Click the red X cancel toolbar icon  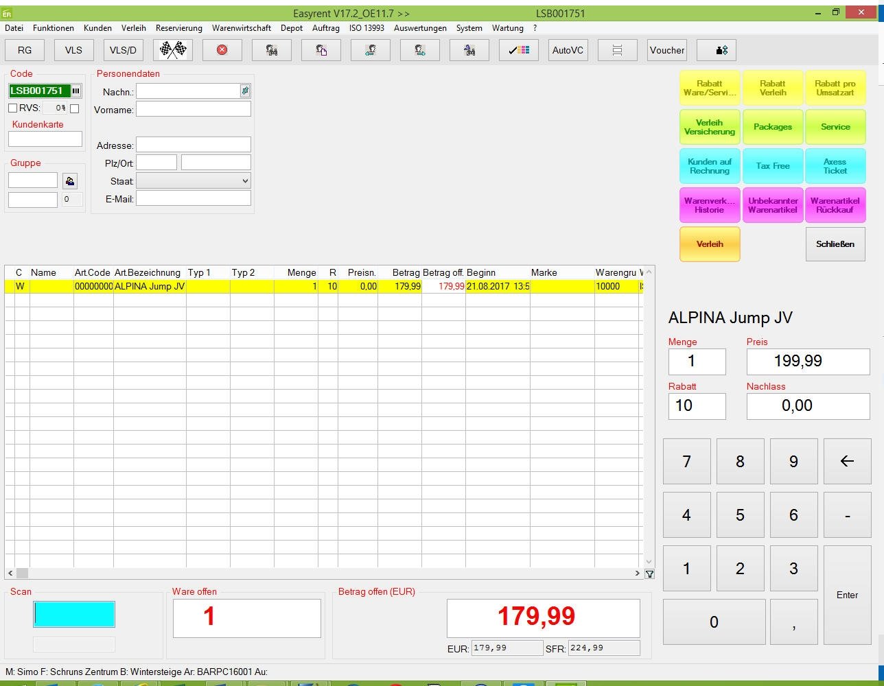point(222,50)
